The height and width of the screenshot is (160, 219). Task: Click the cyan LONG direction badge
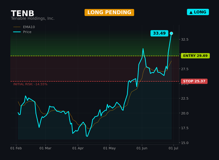tap(198, 12)
